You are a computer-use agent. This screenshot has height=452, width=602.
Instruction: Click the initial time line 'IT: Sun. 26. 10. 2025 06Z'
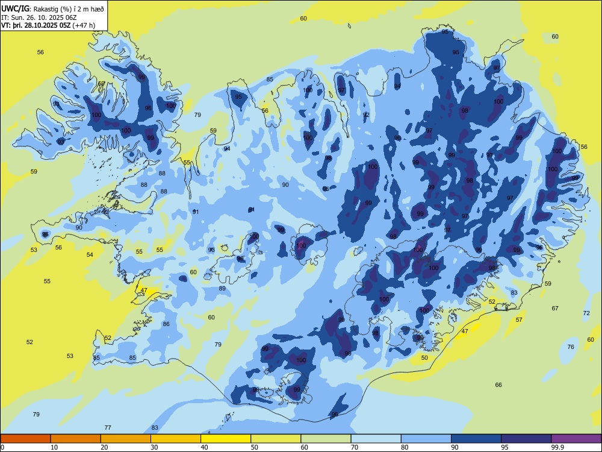click(39, 17)
